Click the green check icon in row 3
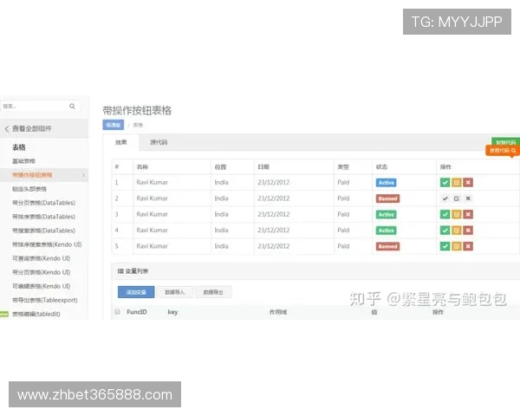The image size is (520, 416). (x=445, y=214)
